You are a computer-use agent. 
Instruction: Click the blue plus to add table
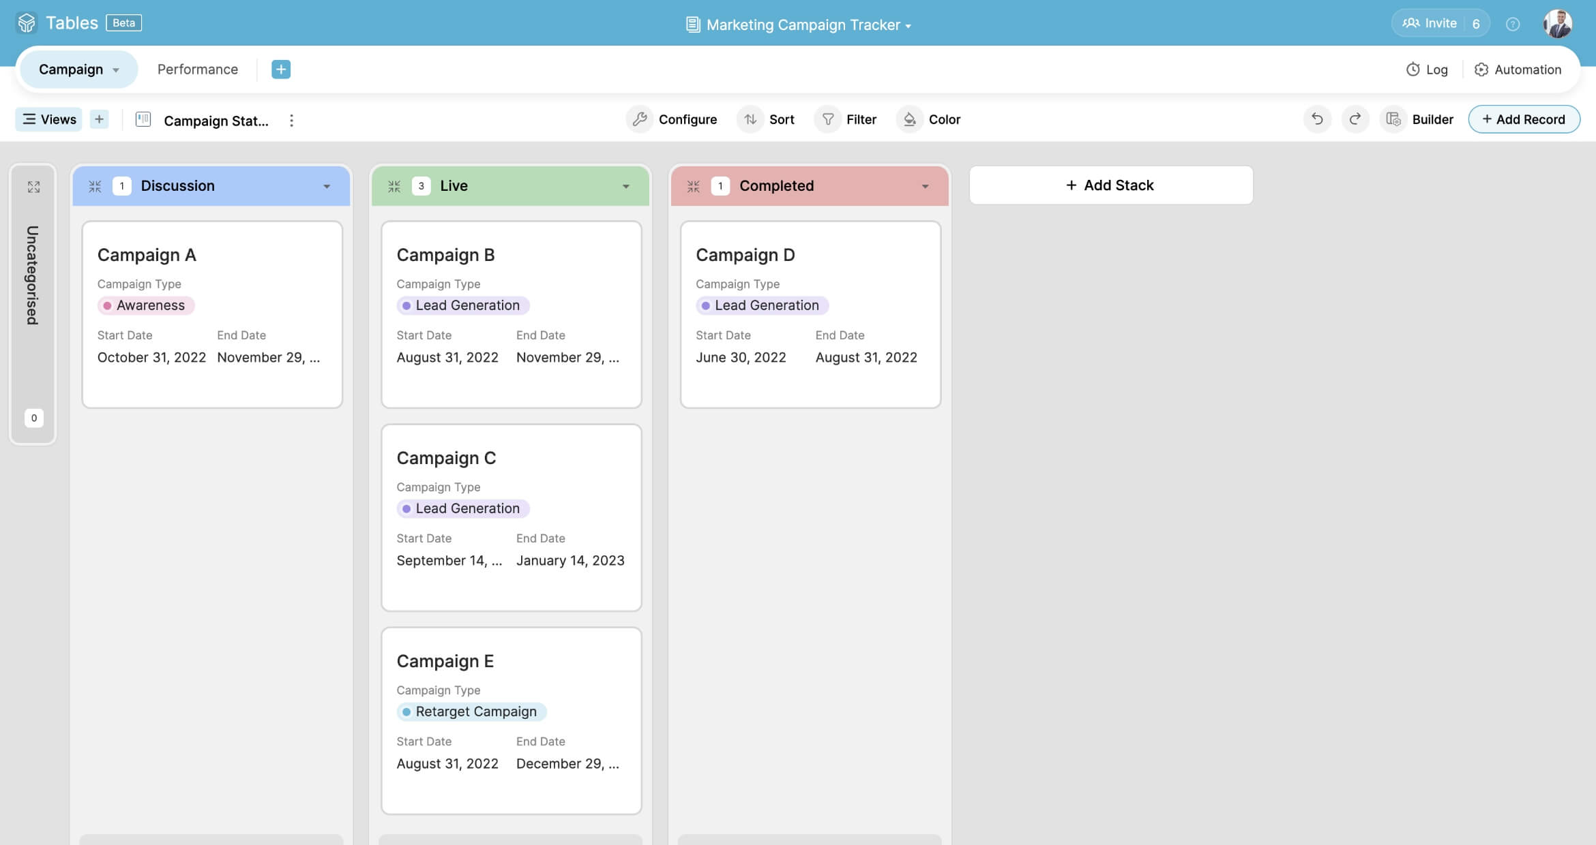280,70
